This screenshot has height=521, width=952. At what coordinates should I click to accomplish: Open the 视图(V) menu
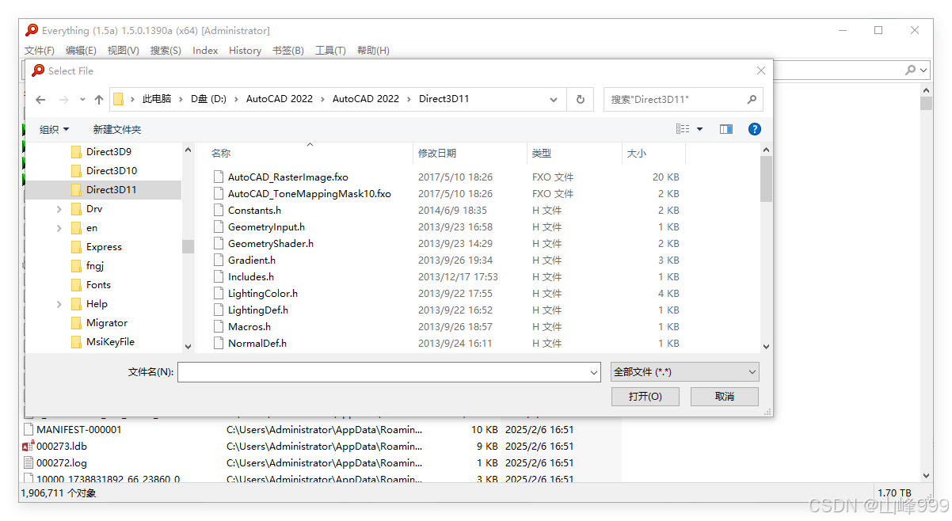pyautogui.click(x=123, y=51)
